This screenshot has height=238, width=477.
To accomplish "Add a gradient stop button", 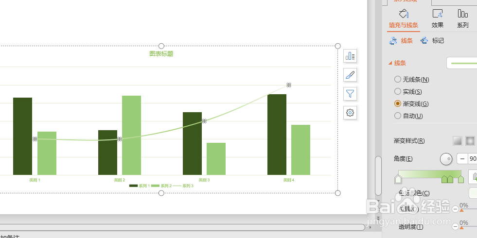I will point(473,177).
